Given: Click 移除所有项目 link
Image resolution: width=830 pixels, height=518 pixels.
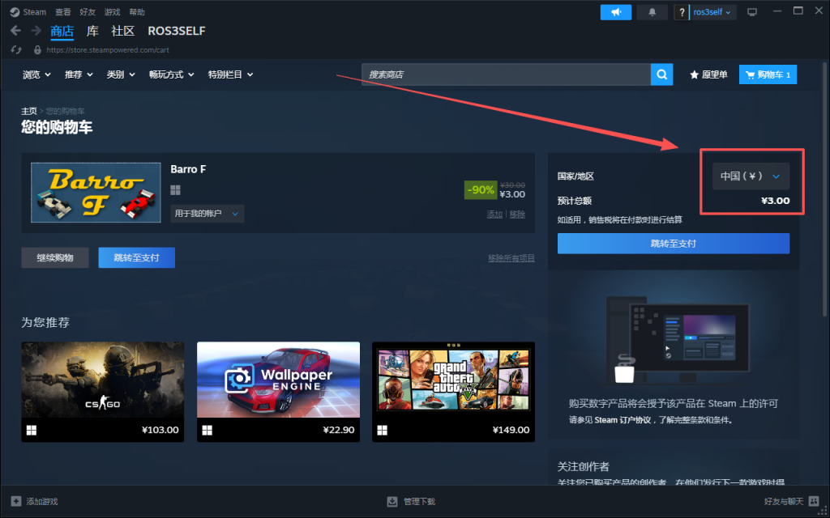Looking at the screenshot, I should click(511, 258).
